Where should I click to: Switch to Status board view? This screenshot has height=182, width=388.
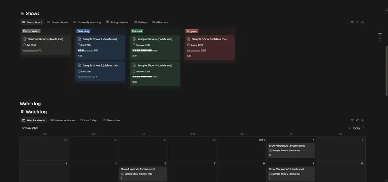[32, 22]
